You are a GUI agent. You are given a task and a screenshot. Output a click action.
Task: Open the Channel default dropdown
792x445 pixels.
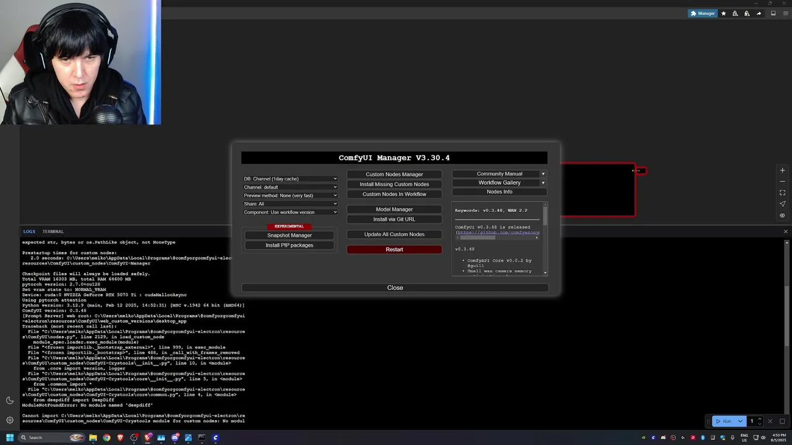(290, 187)
